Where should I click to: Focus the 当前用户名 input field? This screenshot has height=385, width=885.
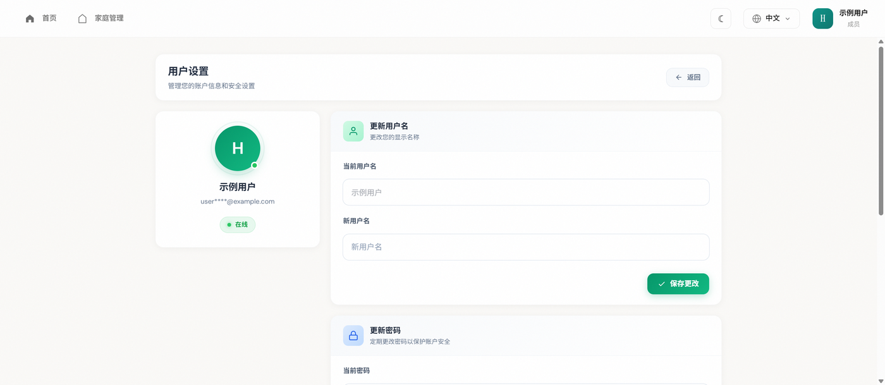point(526,192)
